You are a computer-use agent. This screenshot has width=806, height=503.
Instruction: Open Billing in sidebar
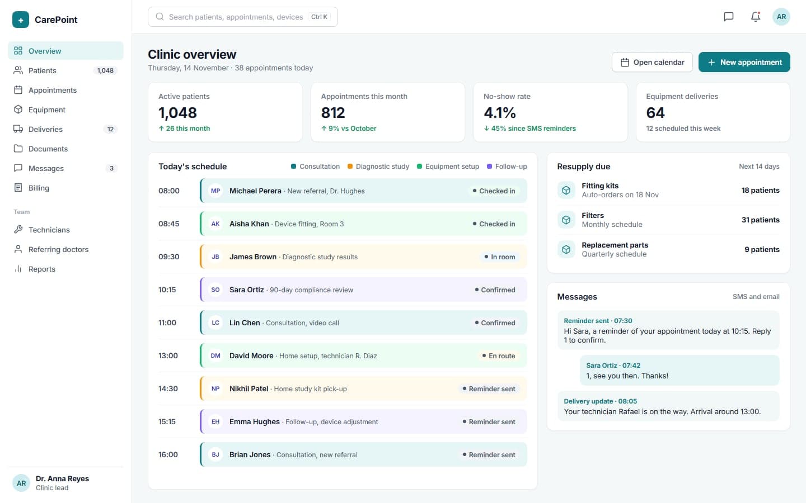[x=65, y=188]
